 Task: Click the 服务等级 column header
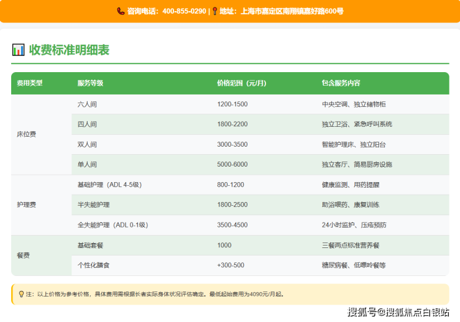pyautogui.click(x=90, y=83)
